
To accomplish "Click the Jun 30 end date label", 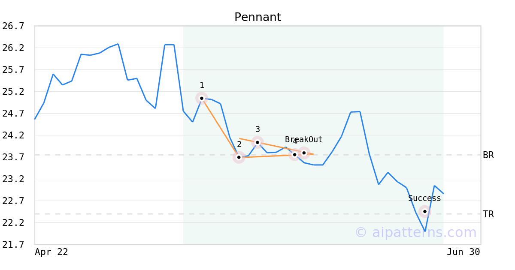I will click(x=463, y=252).
